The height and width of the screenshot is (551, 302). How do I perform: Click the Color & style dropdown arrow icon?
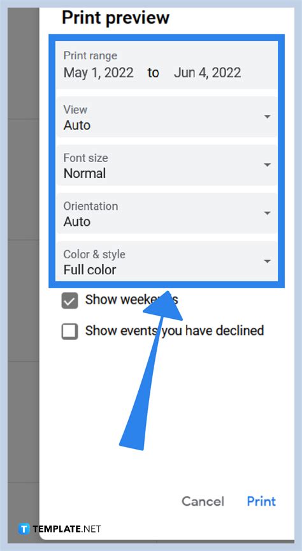click(x=267, y=261)
